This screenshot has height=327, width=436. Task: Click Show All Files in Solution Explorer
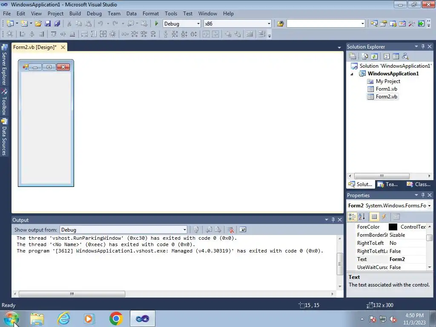365,57
